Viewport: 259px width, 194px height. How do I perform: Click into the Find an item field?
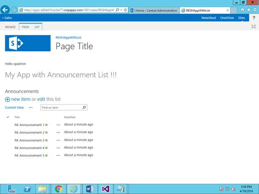[61, 107]
